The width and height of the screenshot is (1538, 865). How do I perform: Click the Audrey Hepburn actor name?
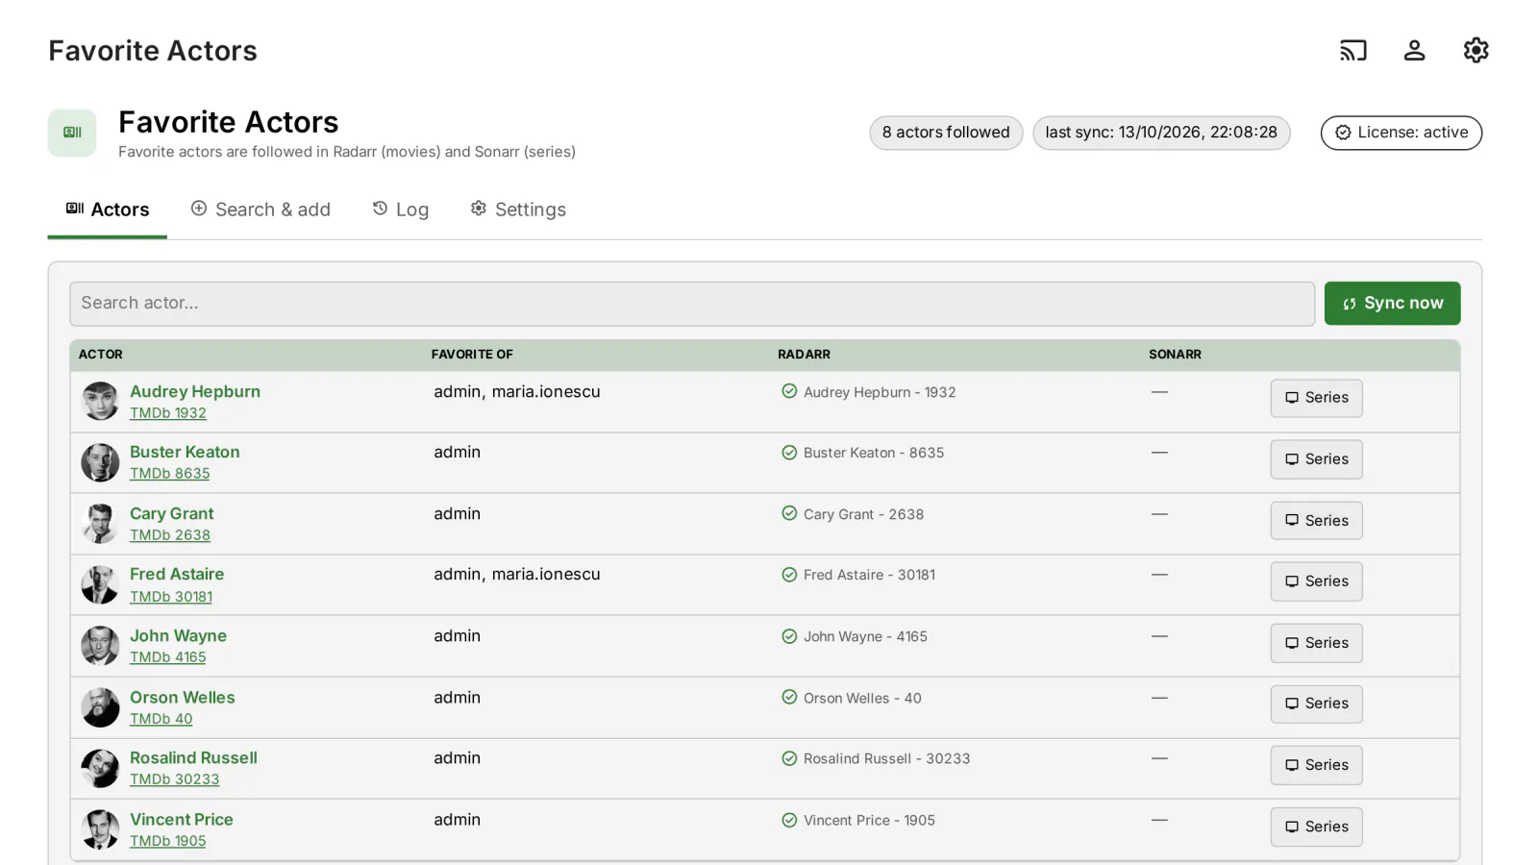coord(195,391)
